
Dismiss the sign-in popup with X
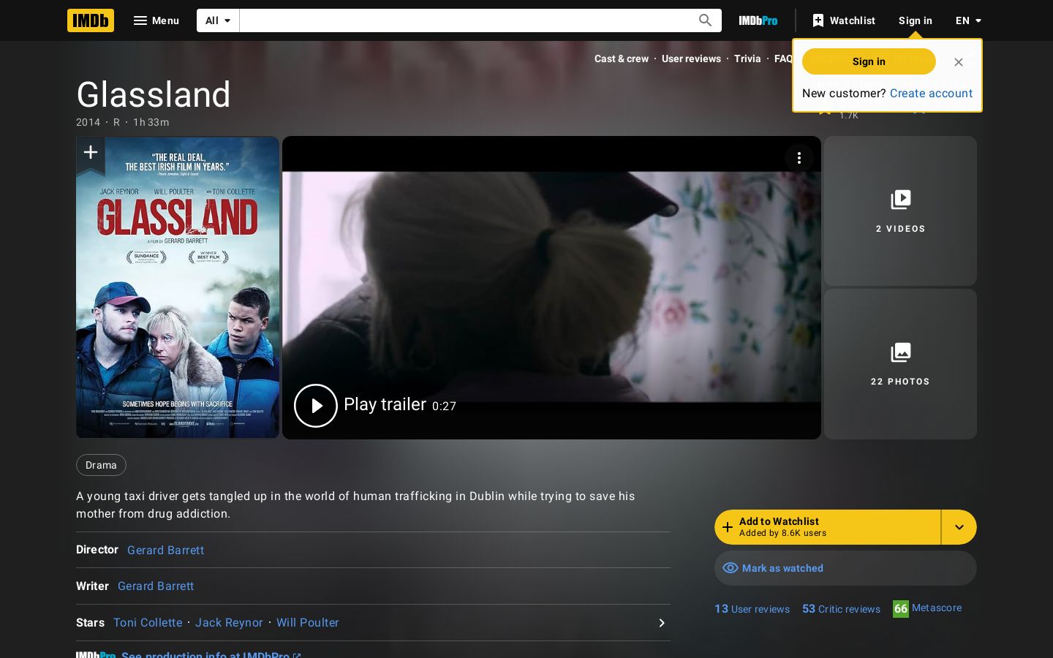click(x=959, y=62)
